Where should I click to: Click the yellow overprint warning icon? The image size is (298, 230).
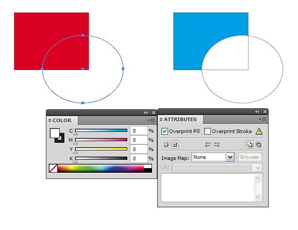[x=259, y=131]
